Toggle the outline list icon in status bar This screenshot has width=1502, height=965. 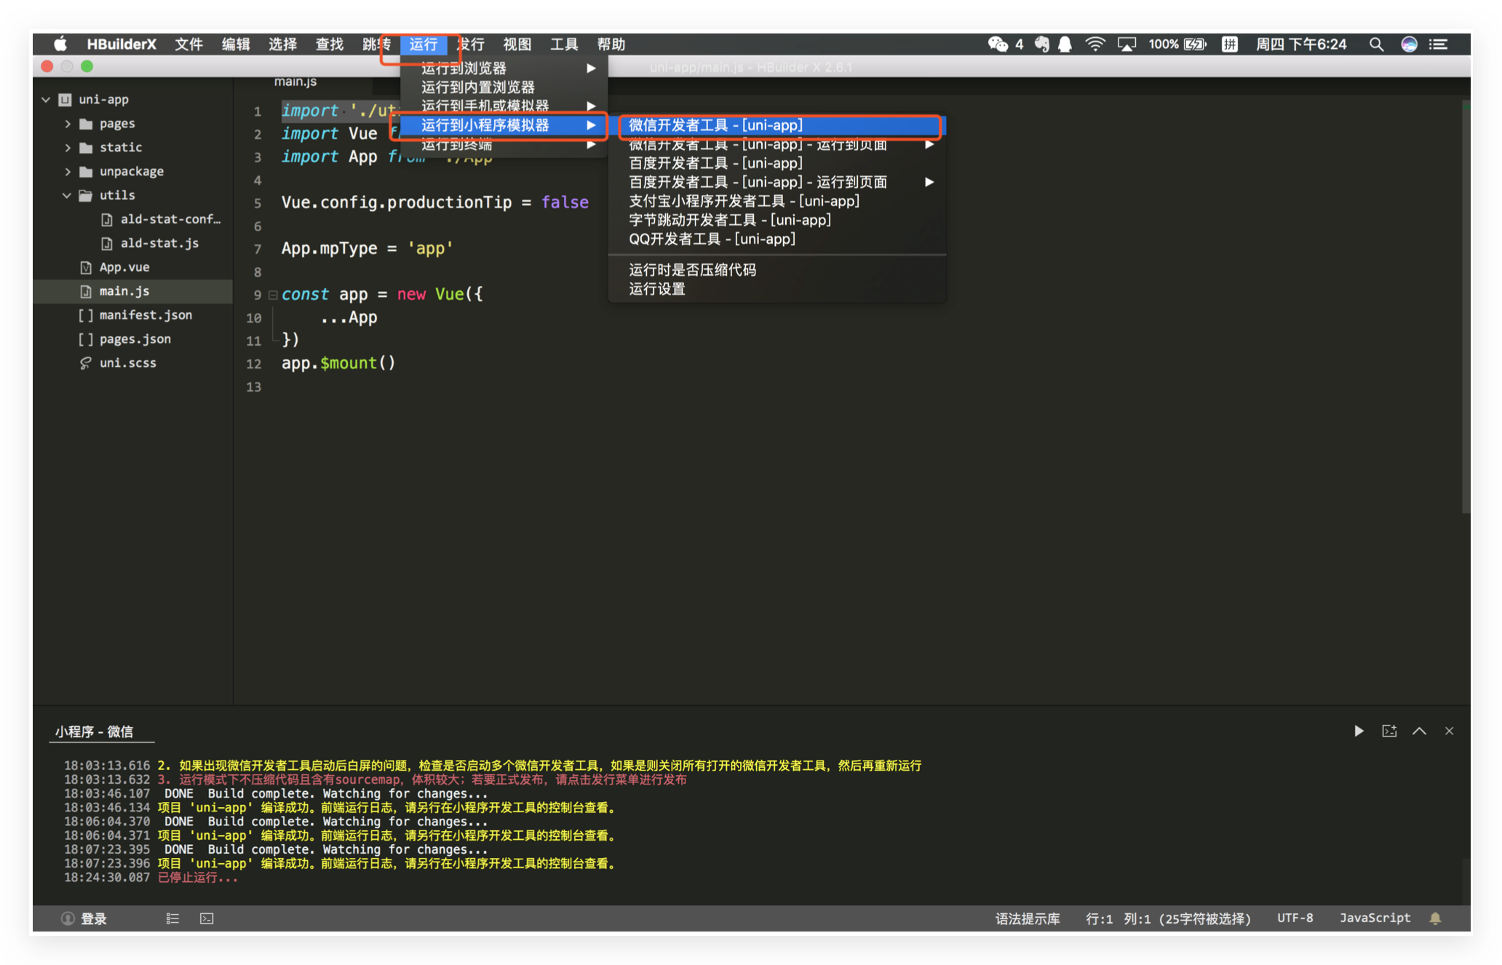pyautogui.click(x=172, y=918)
